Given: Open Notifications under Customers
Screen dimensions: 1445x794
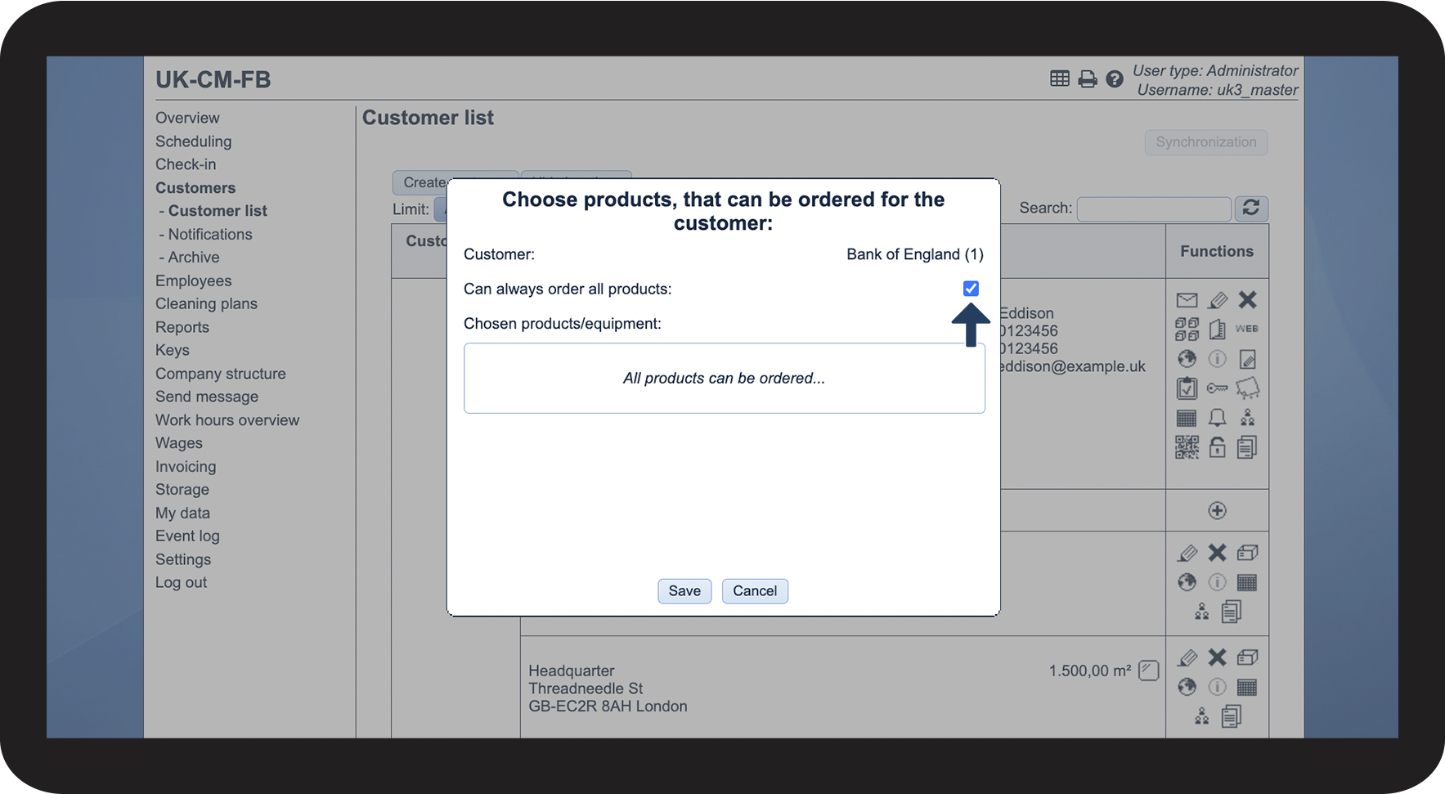Looking at the screenshot, I should 210,234.
